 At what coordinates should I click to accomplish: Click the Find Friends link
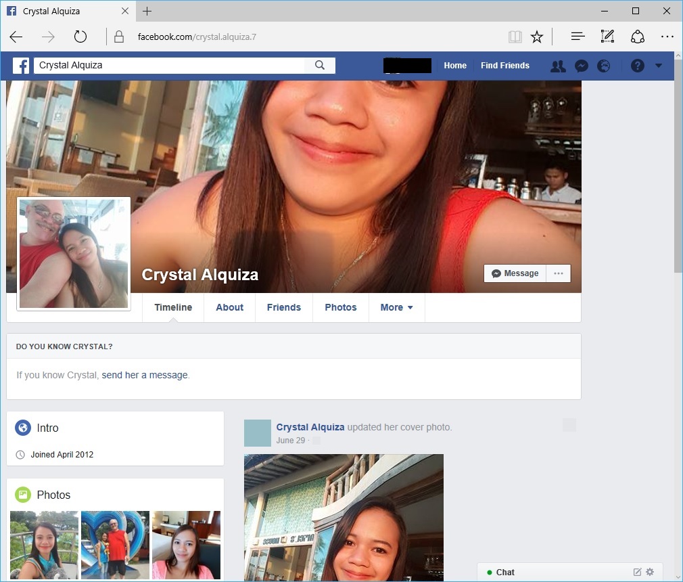coord(504,66)
